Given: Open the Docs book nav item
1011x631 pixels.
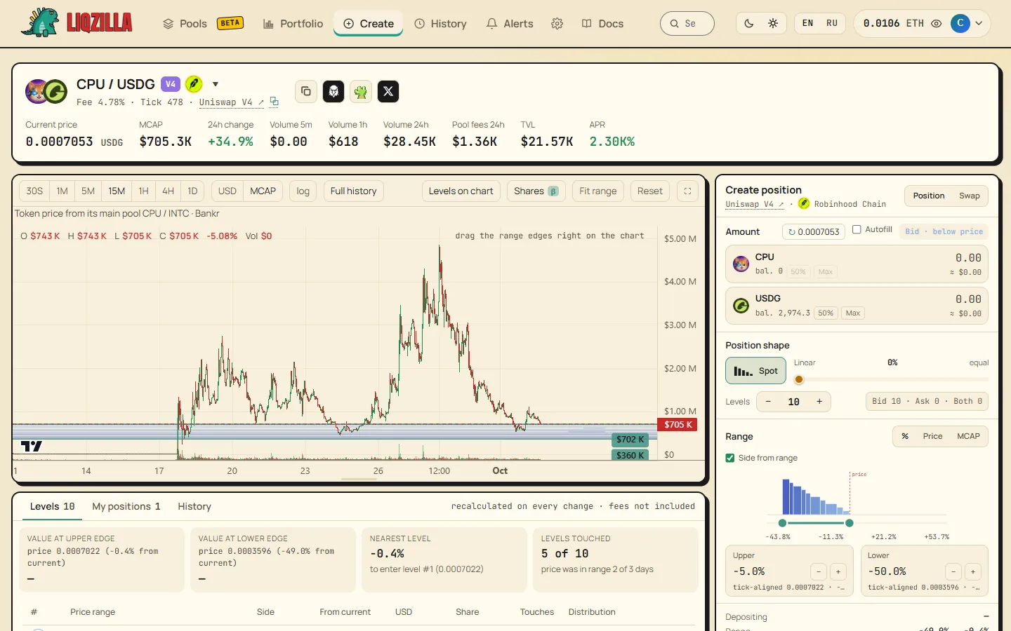Looking at the screenshot, I should [x=602, y=24].
